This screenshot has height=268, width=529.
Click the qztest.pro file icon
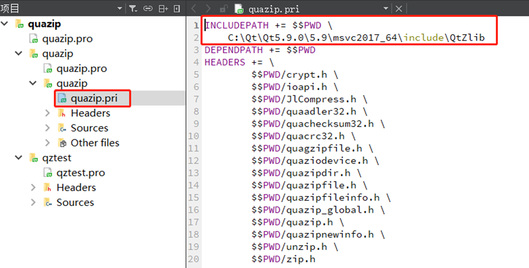[48, 172]
